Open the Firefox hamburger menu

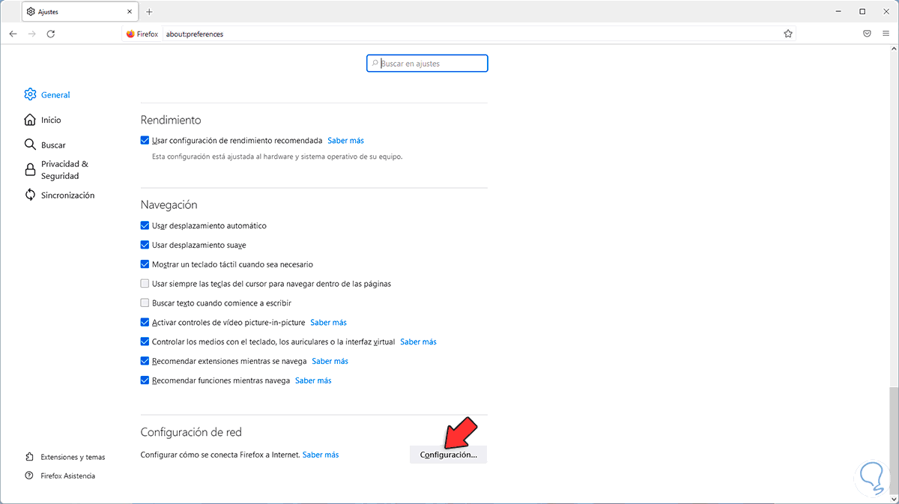point(886,34)
